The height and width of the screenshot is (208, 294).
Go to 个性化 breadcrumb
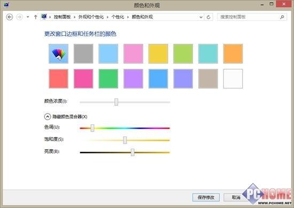(x=118, y=17)
